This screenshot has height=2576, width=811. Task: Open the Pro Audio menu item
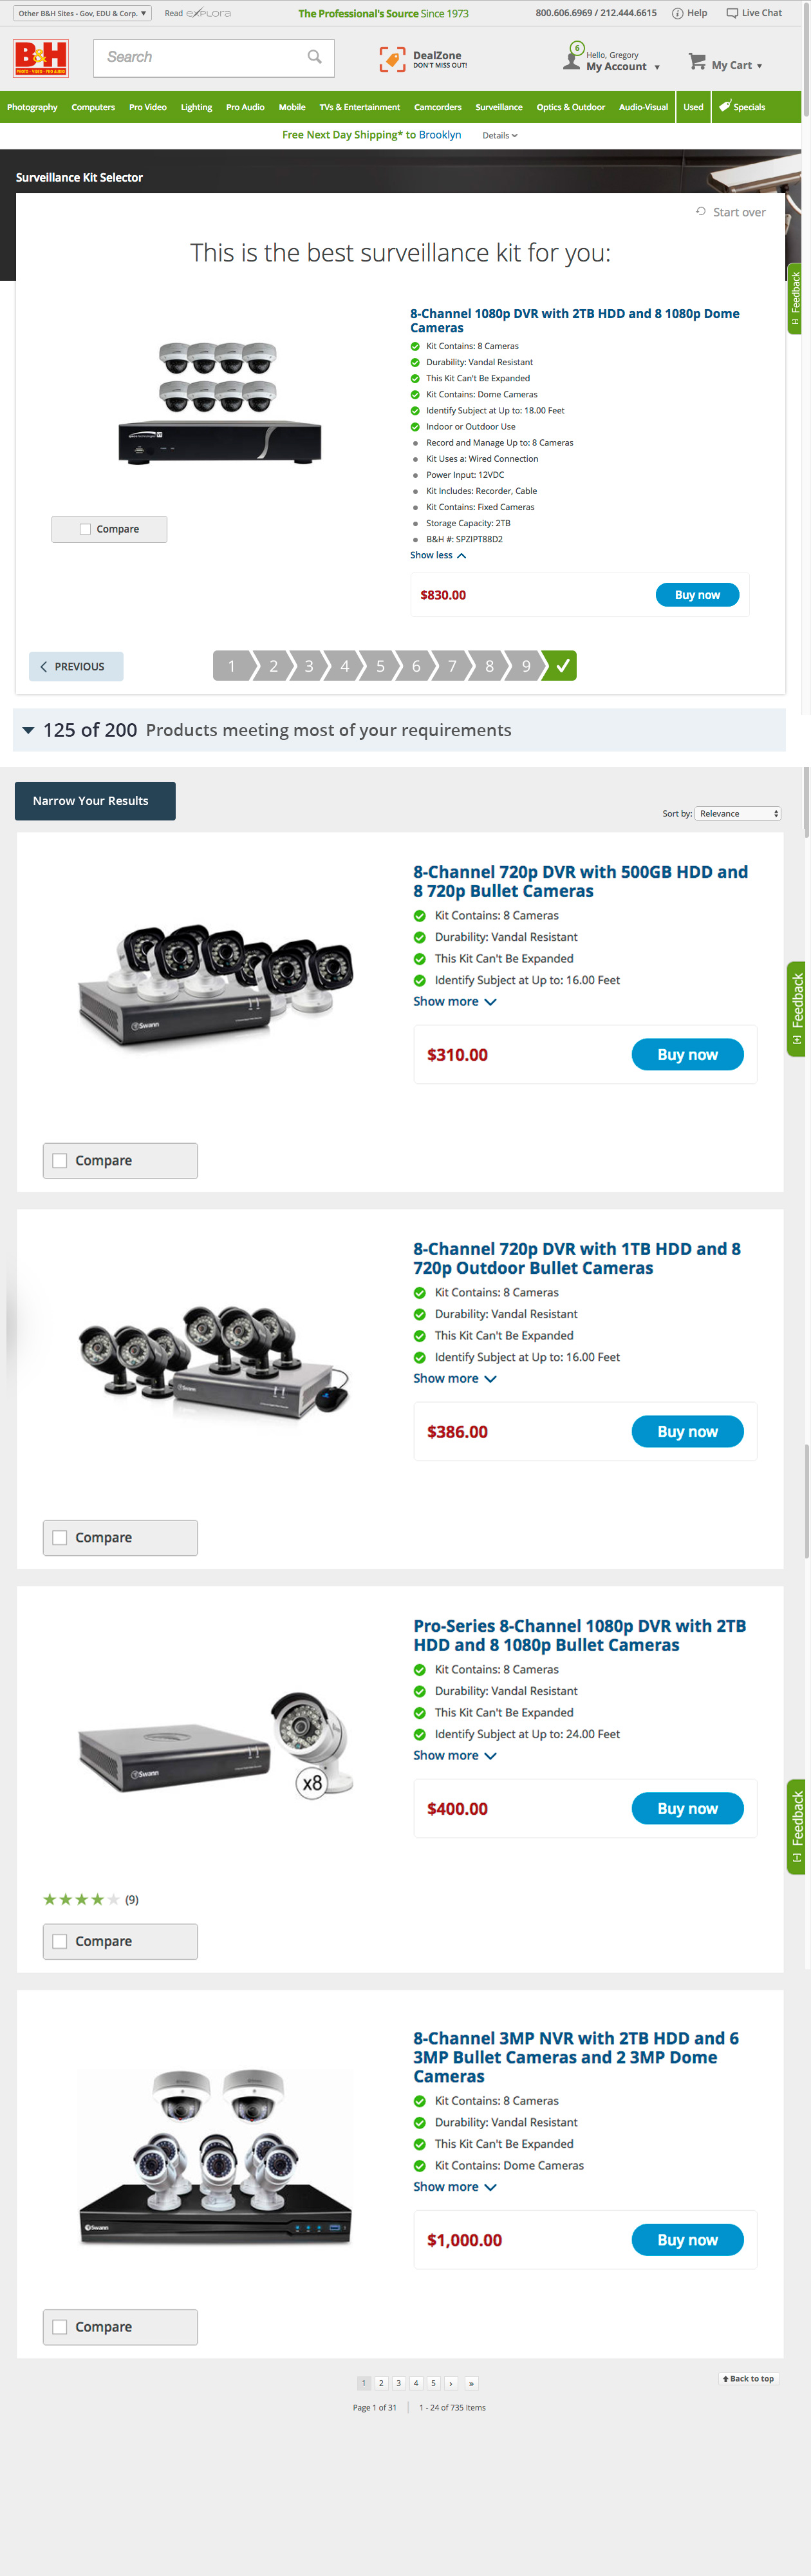tap(245, 107)
